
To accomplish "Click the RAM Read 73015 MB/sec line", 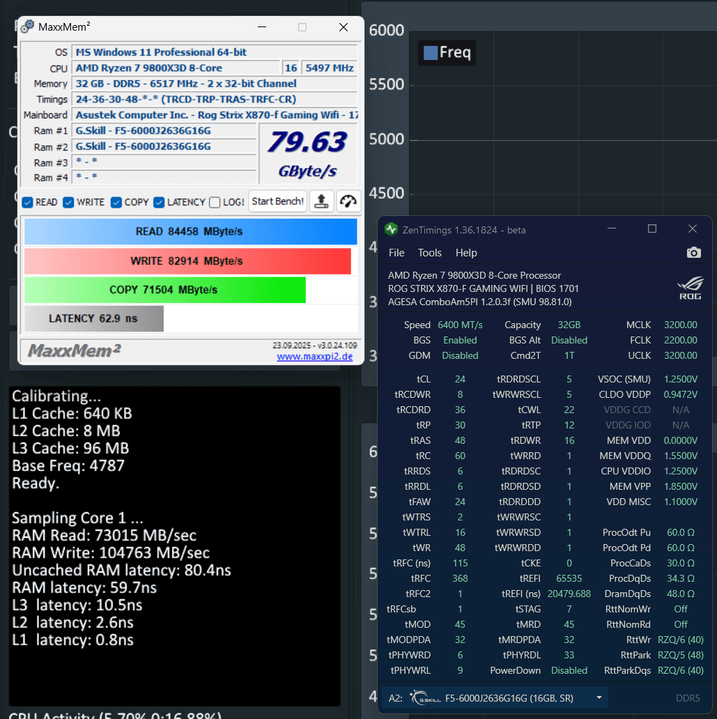I will (104, 535).
